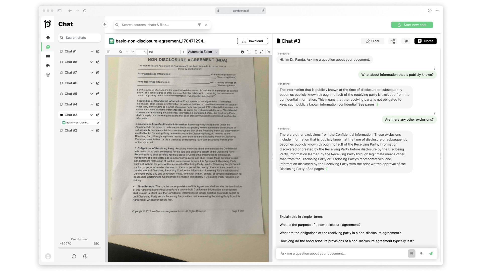Open Chat #3 settings gear
The width and height of the screenshot is (482, 271).
click(x=406, y=41)
